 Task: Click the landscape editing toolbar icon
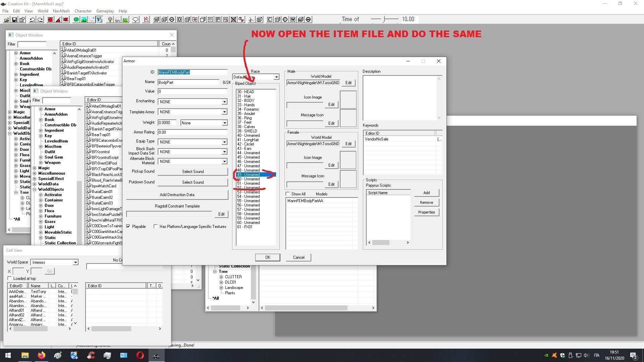coord(84,19)
